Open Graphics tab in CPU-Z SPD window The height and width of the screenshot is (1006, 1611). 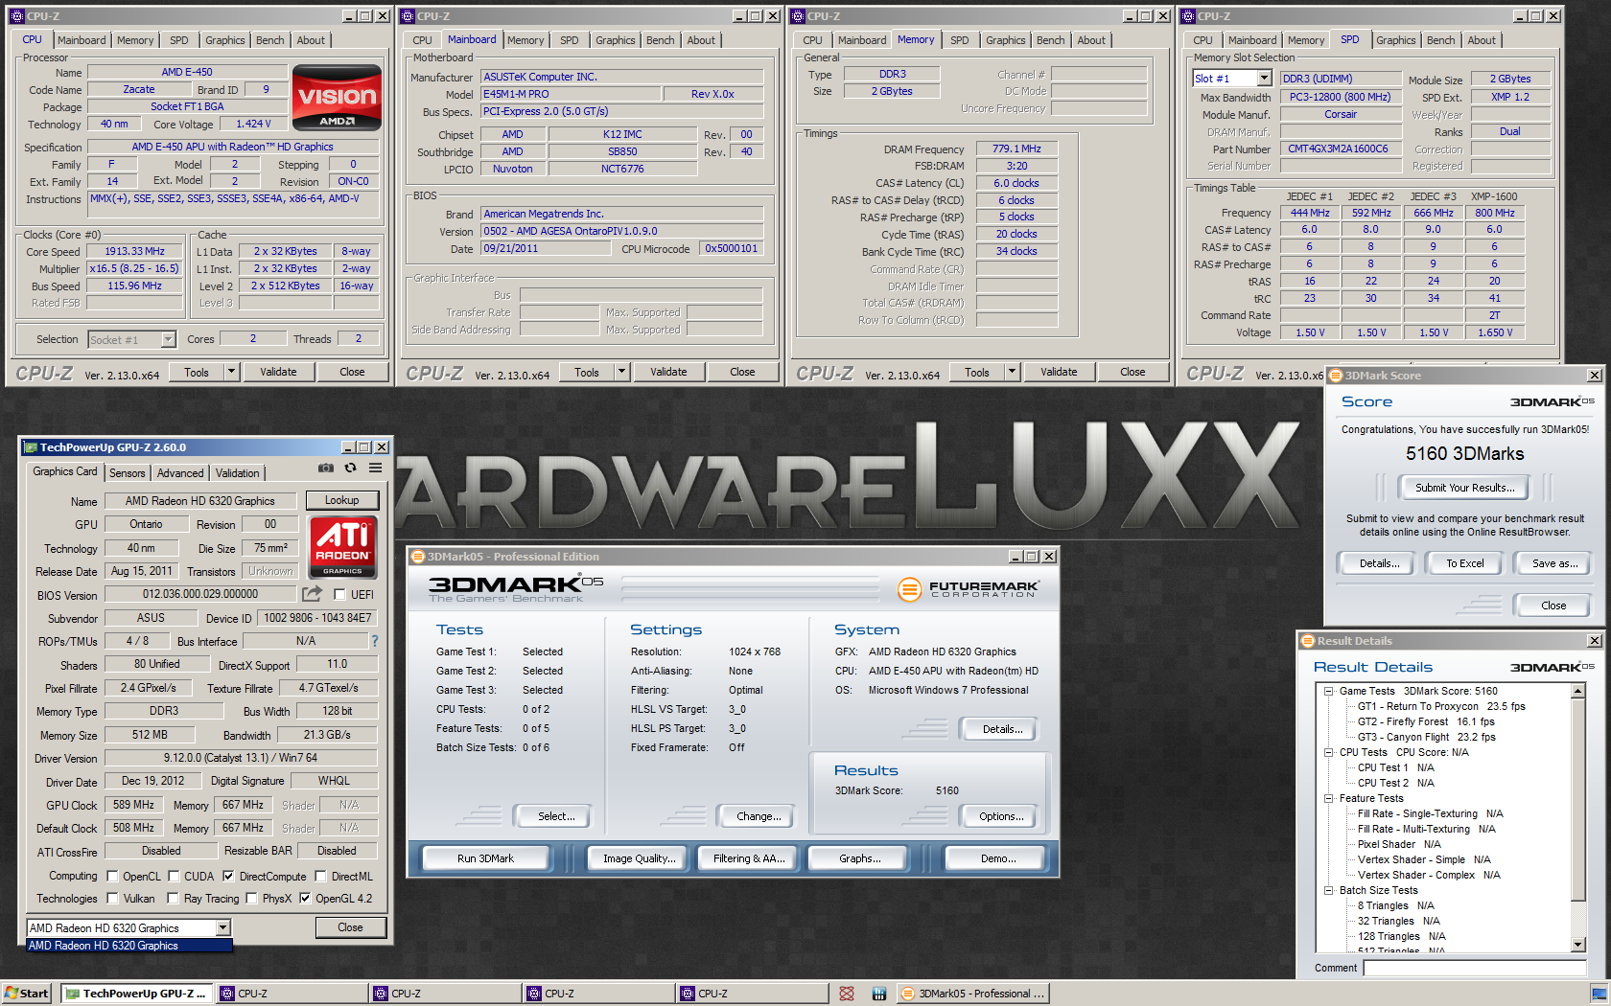(x=1396, y=40)
